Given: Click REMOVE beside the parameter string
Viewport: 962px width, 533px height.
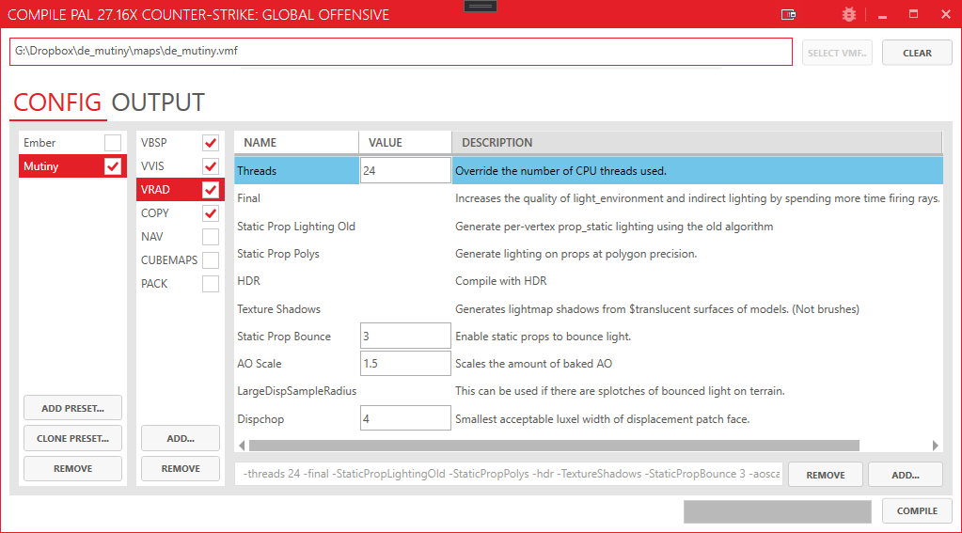Looking at the screenshot, I should click(826, 475).
